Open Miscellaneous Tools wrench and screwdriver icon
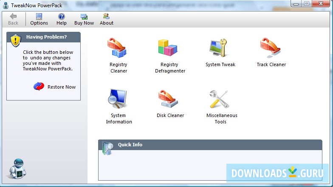Image resolution: width=333 pixels, height=187 pixels. coord(219,99)
